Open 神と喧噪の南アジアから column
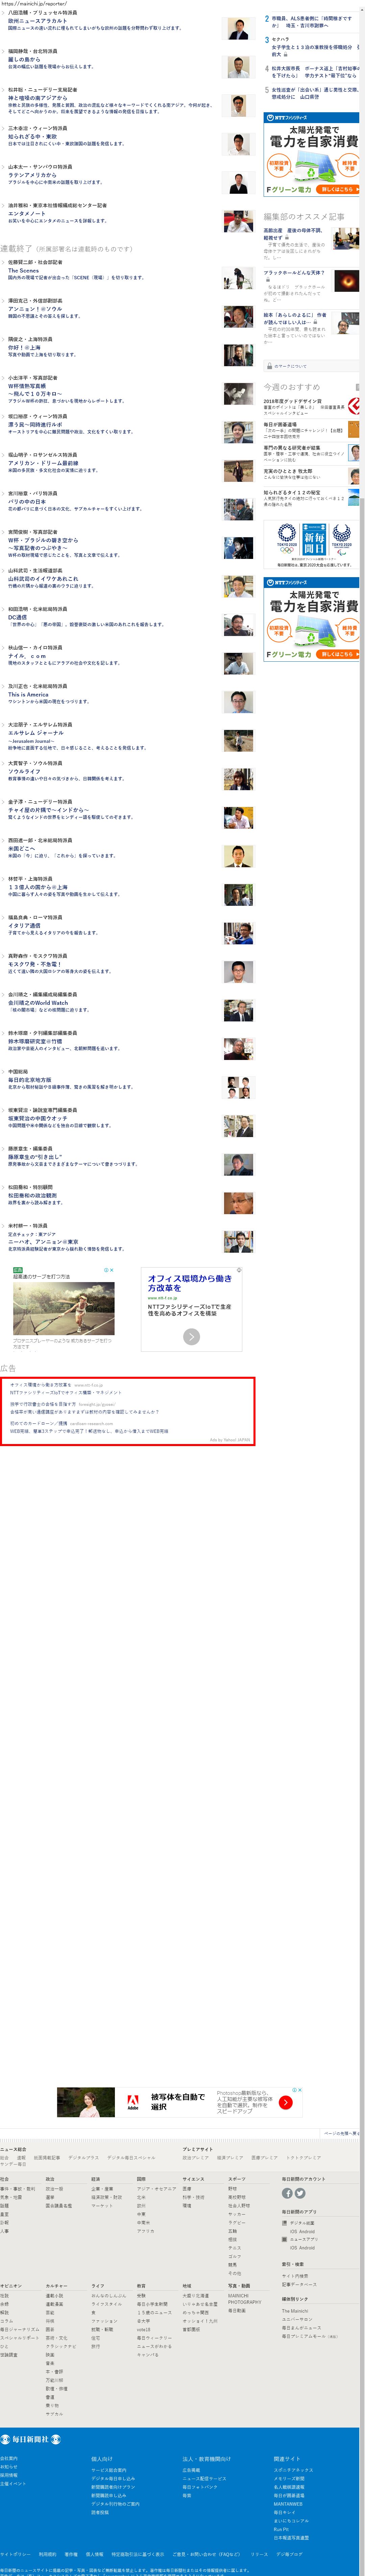Viewport: 365px width, 2576px height. click(x=38, y=98)
